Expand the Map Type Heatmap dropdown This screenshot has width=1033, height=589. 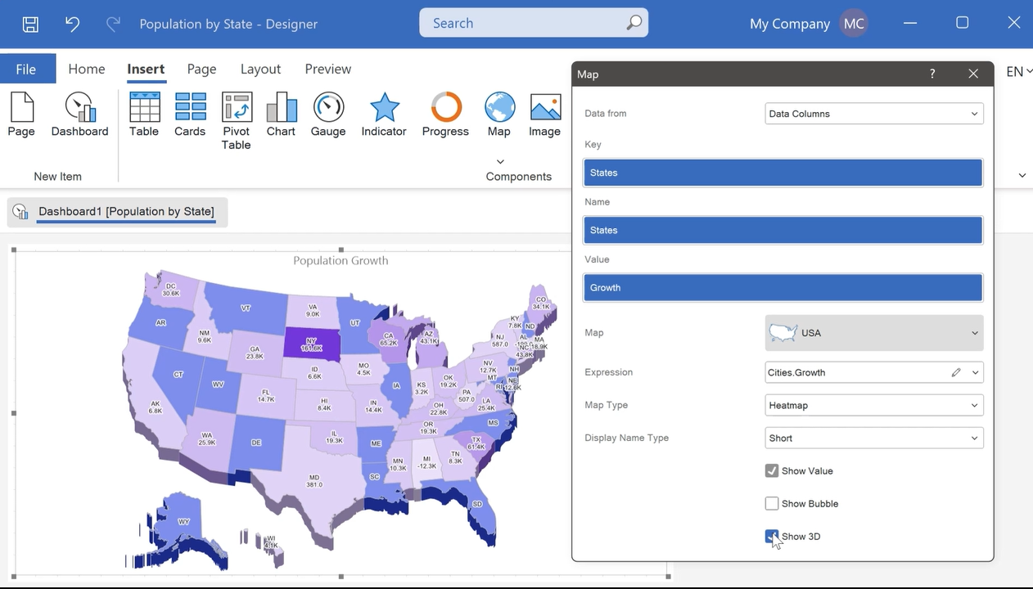pos(873,405)
